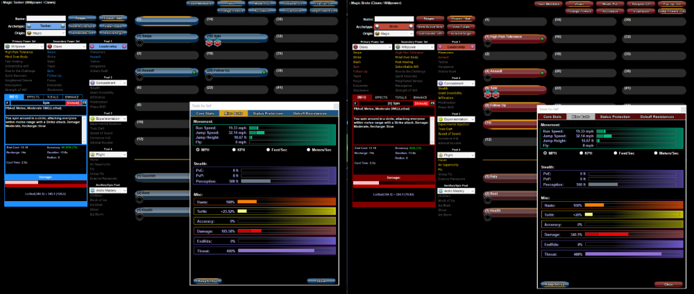Click the Damage bar in Tanker's Spin info panel
Screen dimensions: 694x294
click(x=46, y=184)
